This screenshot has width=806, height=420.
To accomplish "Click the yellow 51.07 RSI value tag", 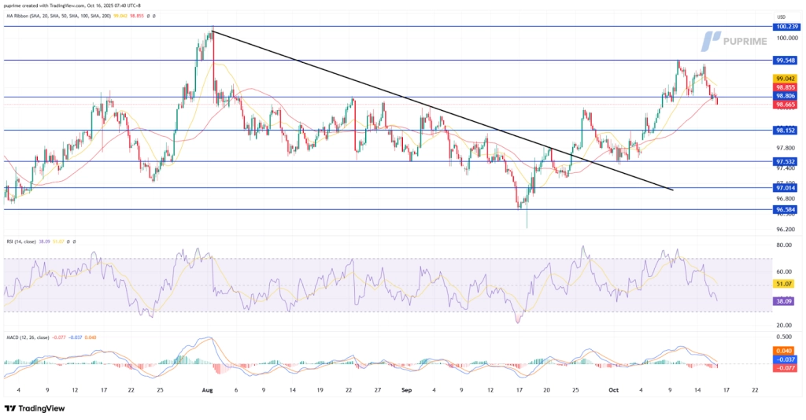I will coord(786,283).
